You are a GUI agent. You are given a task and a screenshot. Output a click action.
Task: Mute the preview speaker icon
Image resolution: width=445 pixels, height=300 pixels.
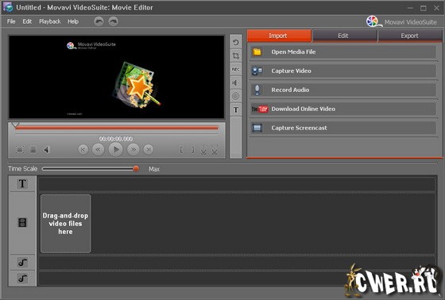(x=47, y=149)
